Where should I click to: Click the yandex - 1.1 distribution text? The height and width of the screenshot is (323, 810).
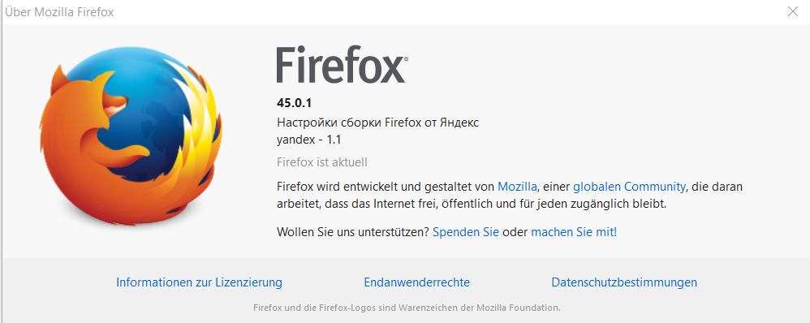tap(309, 140)
